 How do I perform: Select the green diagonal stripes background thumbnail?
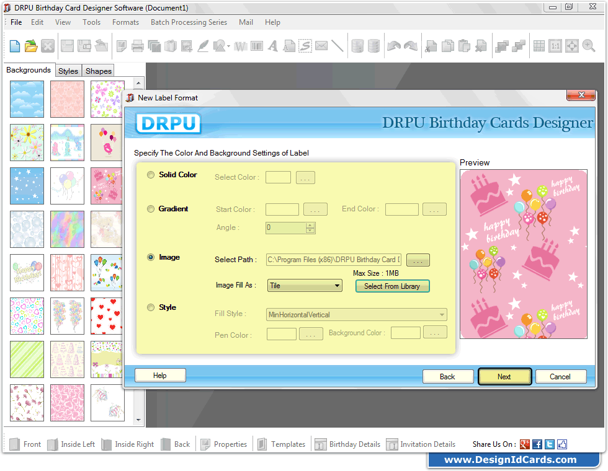pos(27,359)
